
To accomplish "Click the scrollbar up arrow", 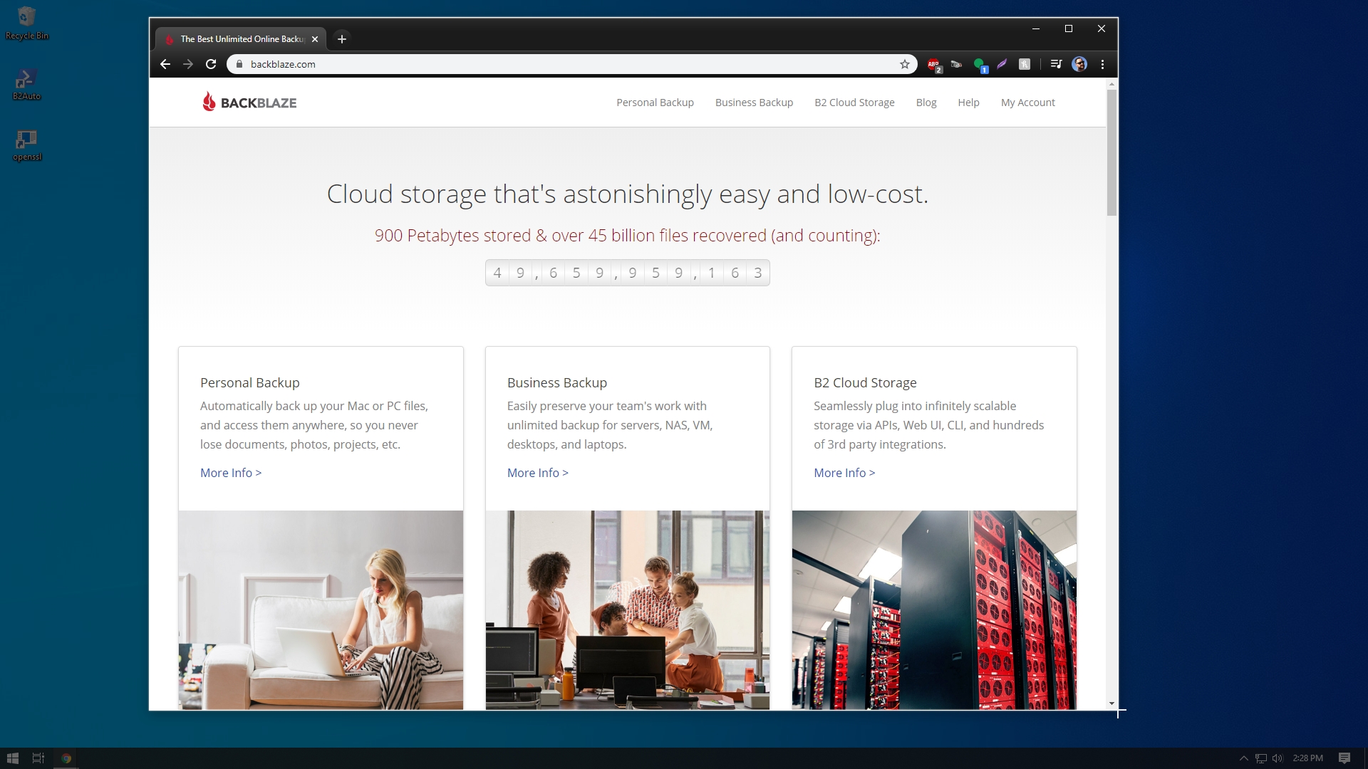I will tap(1111, 84).
